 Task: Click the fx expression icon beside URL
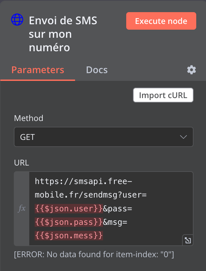[22, 209]
